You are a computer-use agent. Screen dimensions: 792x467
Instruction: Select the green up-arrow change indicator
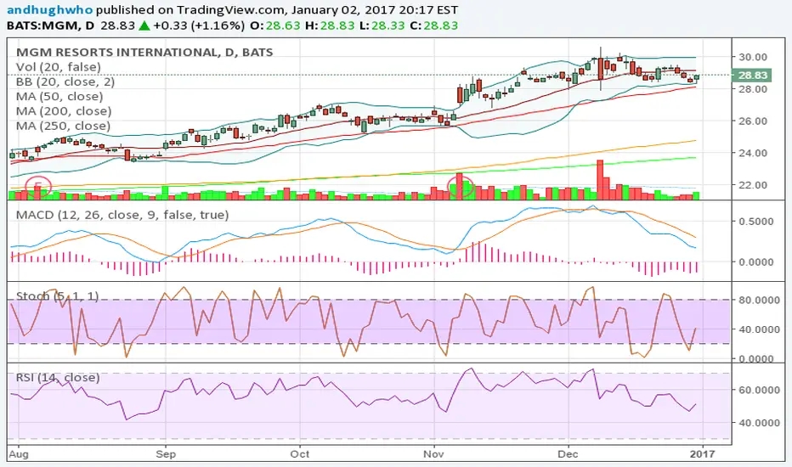tap(144, 25)
